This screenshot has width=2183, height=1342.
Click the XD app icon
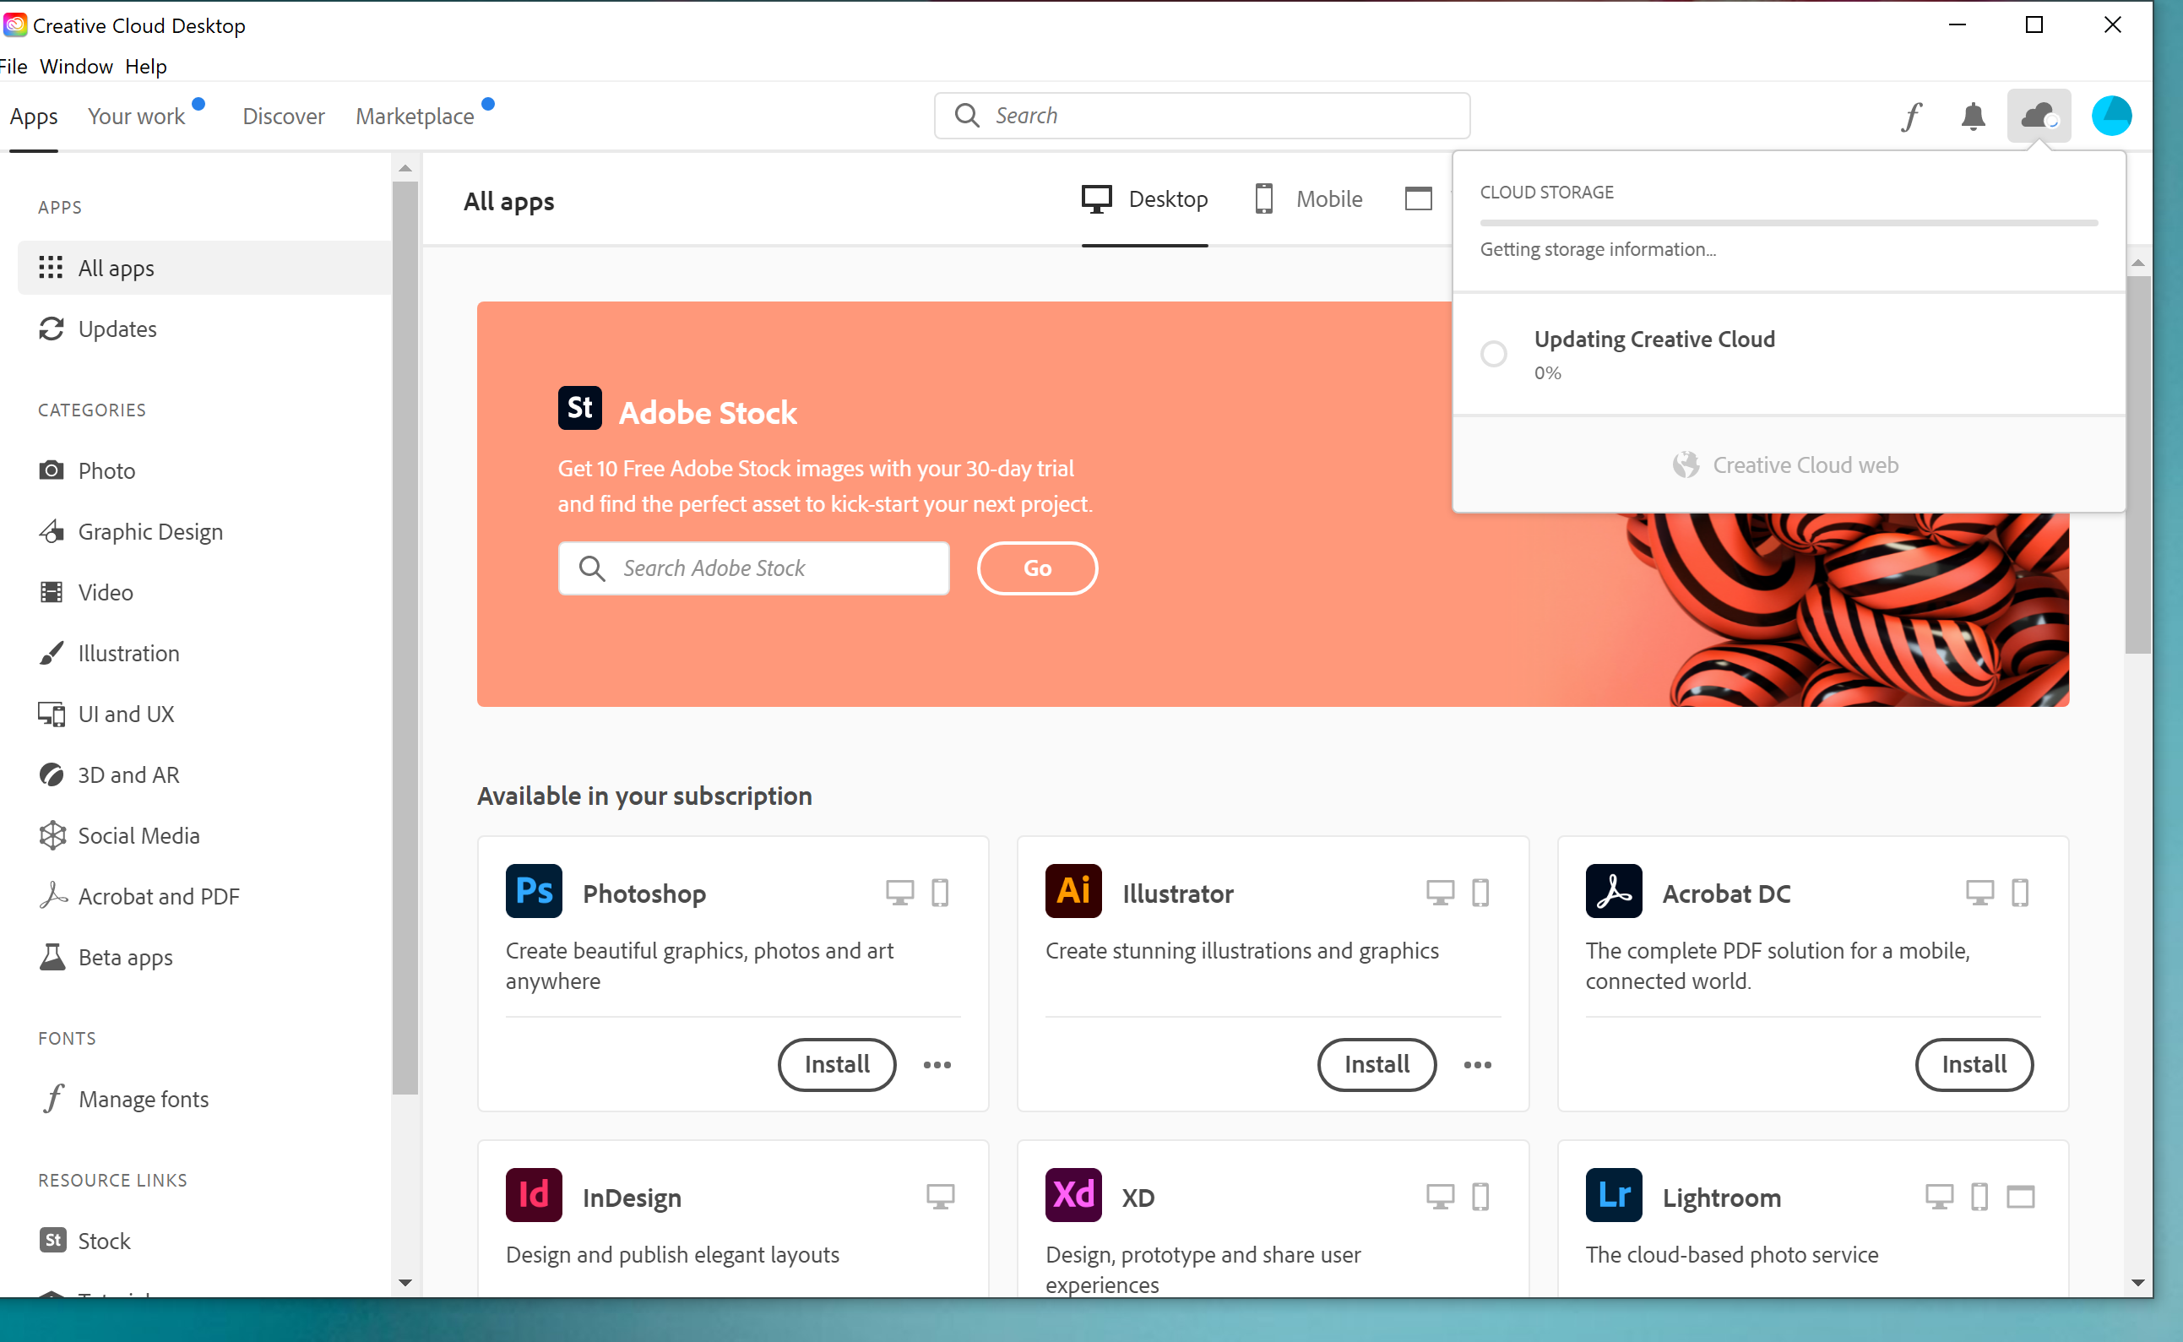pyautogui.click(x=1072, y=1195)
